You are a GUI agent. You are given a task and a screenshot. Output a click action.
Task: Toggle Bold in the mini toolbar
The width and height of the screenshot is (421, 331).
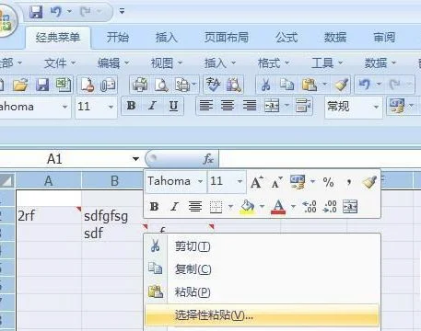[x=155, y=207]
